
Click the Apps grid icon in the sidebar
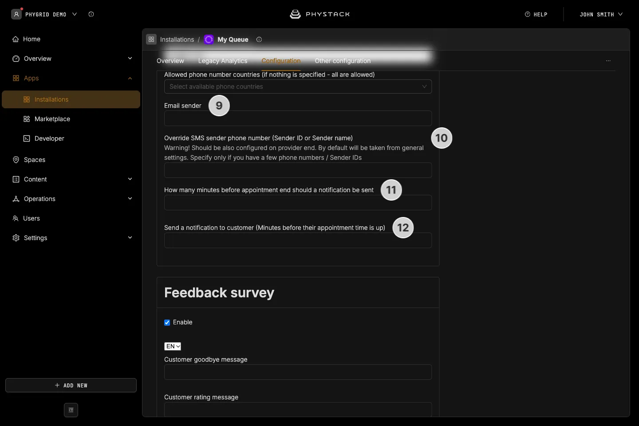[x=16, y=78]
